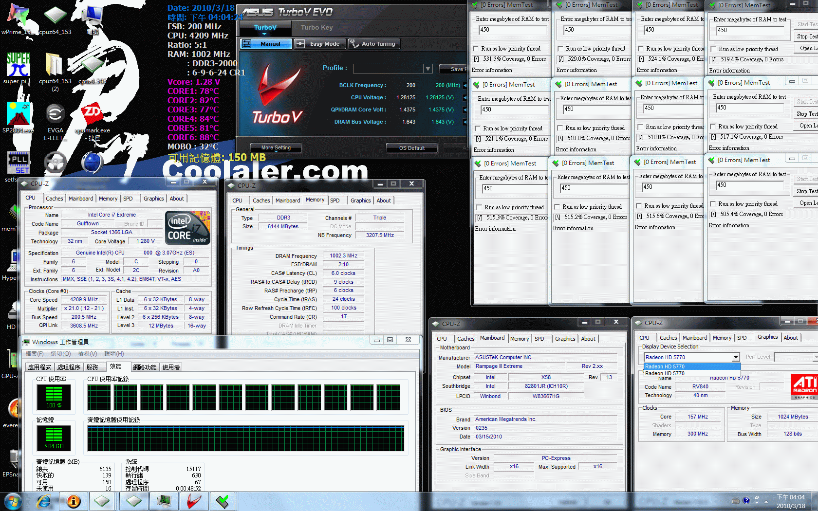Toggle low priority thread in MemTest showing 529.0% coverage

(x=561, y=49)
